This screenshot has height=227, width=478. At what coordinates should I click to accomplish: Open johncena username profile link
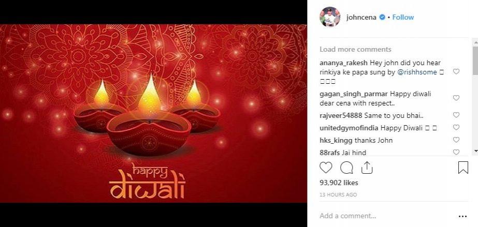click(x=361, y=18)
